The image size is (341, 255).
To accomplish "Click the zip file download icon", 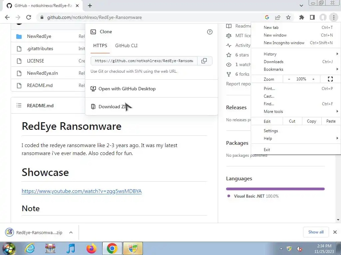I will (9, 232).
